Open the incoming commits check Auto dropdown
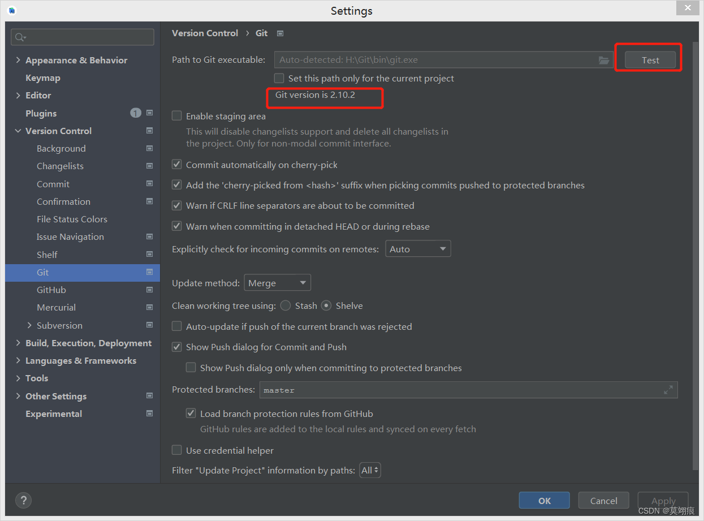The width and height of the screenshot is (704, 521). (x=418, y=249)
